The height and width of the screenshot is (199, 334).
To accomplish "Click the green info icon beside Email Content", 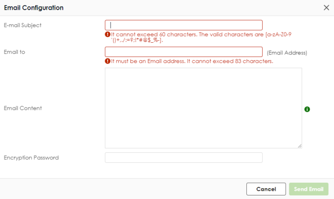I will pyautogui.click(x=307, y=109).
